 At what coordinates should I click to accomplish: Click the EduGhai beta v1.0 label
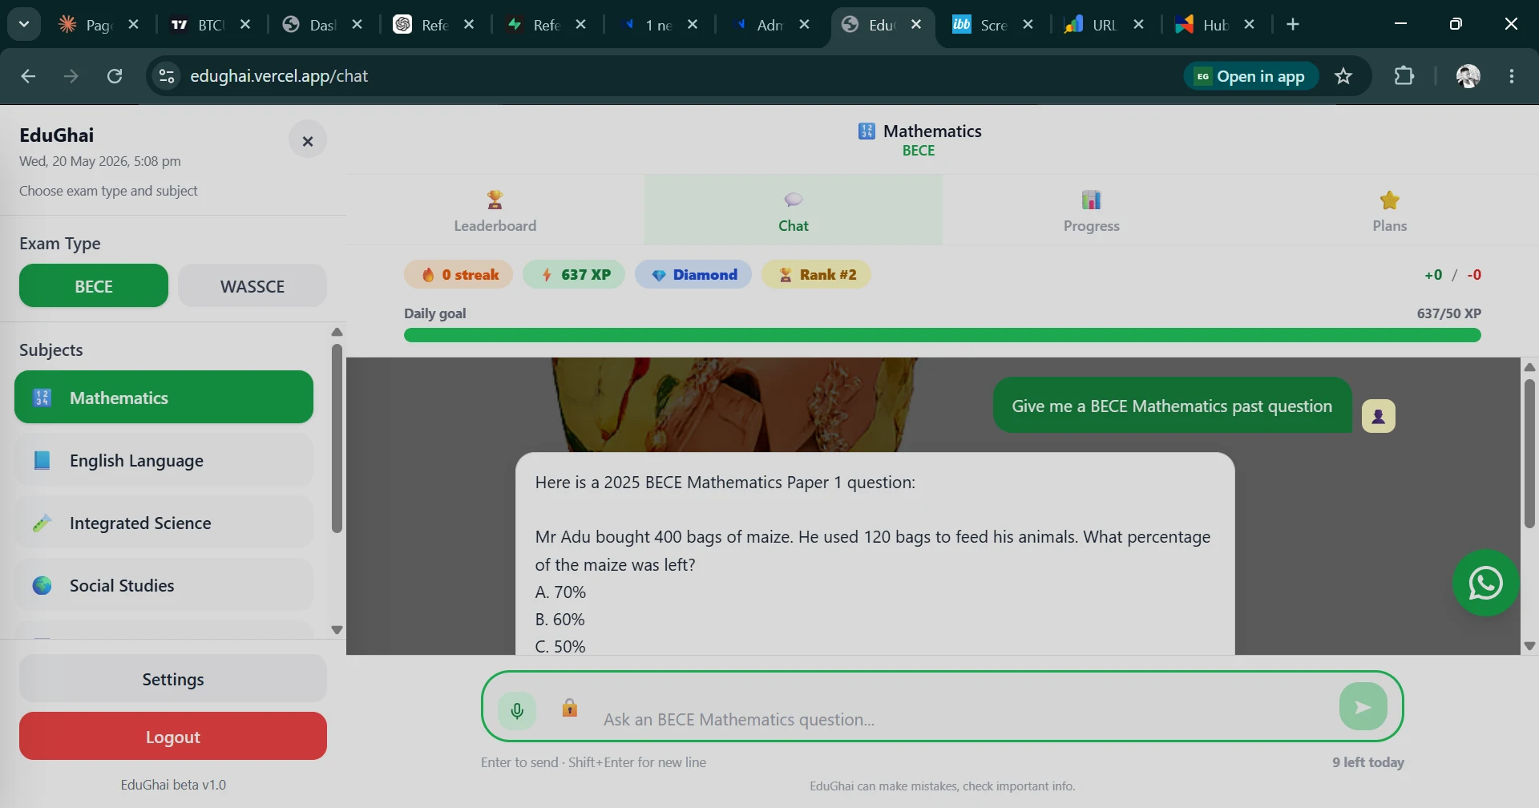click(173, 785)
